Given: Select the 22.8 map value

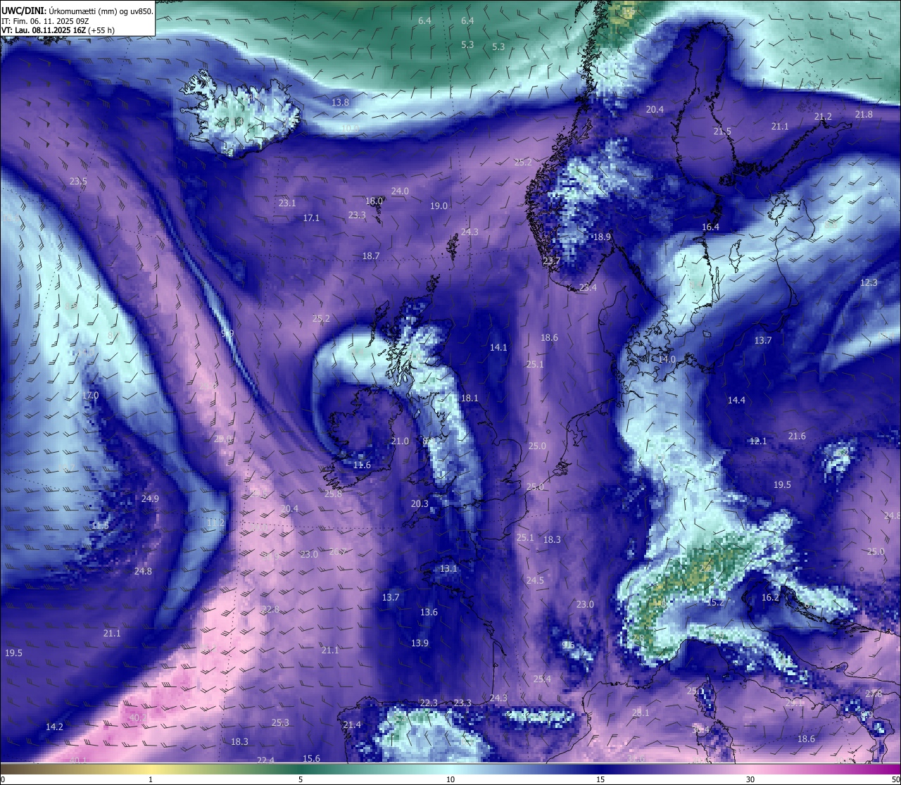Looking at the screenshot, I should pyautogui.click(x=270, y=609).
